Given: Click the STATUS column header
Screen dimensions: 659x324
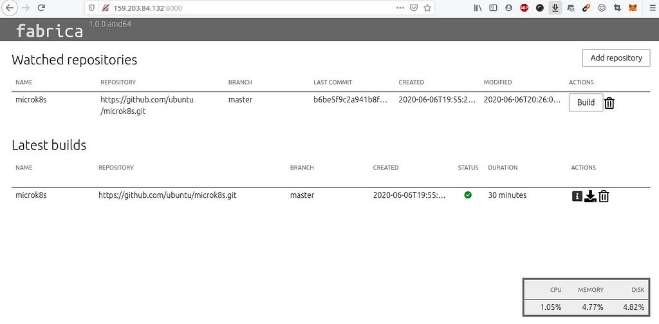Looking at the screenshot, I should click(469, 167).
